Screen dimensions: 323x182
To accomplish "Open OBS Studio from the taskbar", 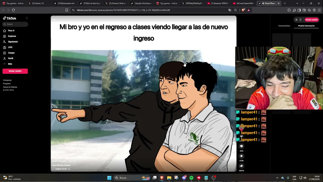I will click(x=213, y=178).
